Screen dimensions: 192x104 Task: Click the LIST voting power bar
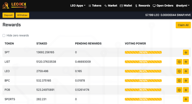143,62
